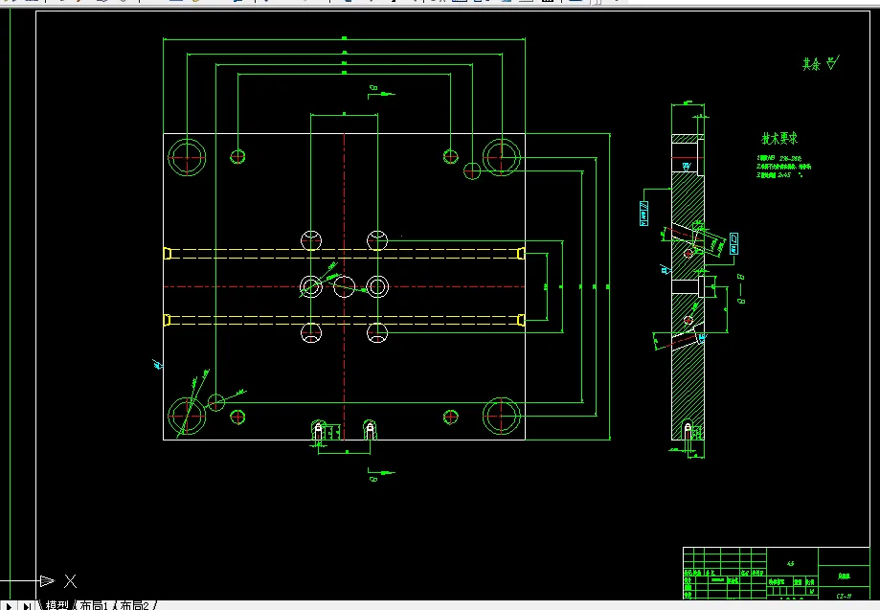Screen dimensions: 880x610
Task: Open the 布局2 layout tab
Action: [x=135, y=605]
